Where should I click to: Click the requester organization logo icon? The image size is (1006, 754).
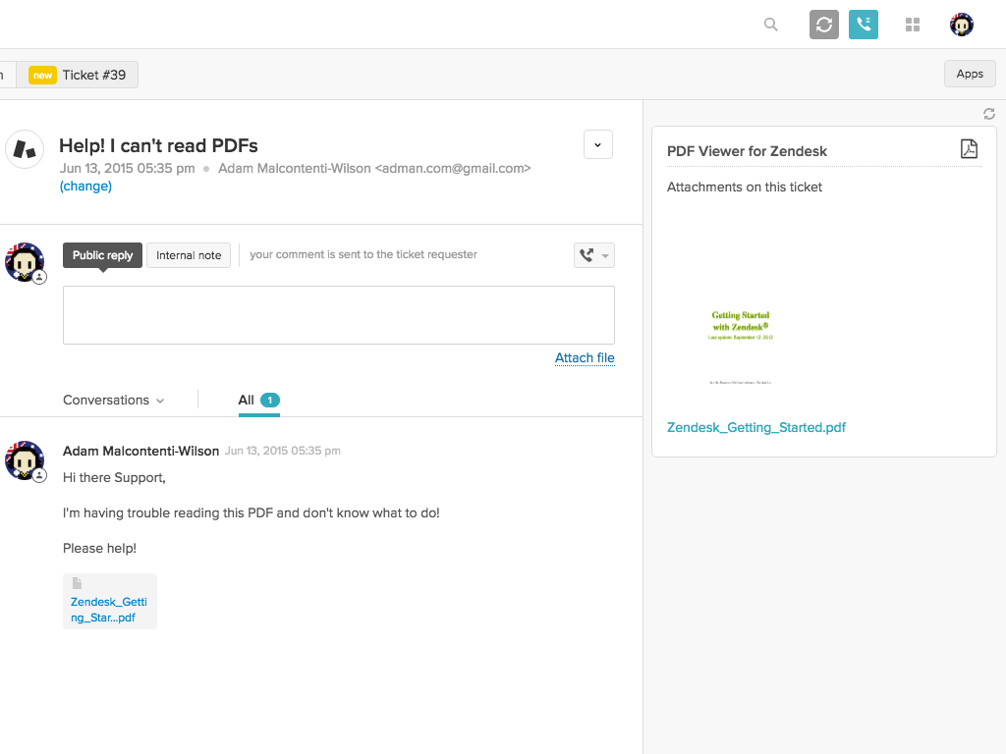[25, 149]
